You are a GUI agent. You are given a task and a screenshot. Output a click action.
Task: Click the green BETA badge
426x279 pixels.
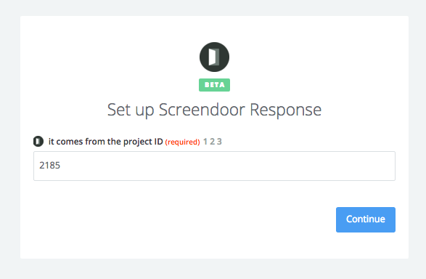(x=214, y=85)
